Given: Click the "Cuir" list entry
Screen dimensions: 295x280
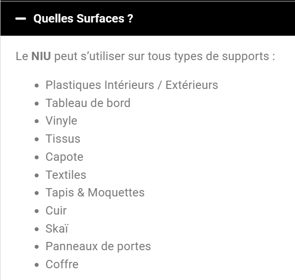Looking at the screenshot, I should point(56,211).
